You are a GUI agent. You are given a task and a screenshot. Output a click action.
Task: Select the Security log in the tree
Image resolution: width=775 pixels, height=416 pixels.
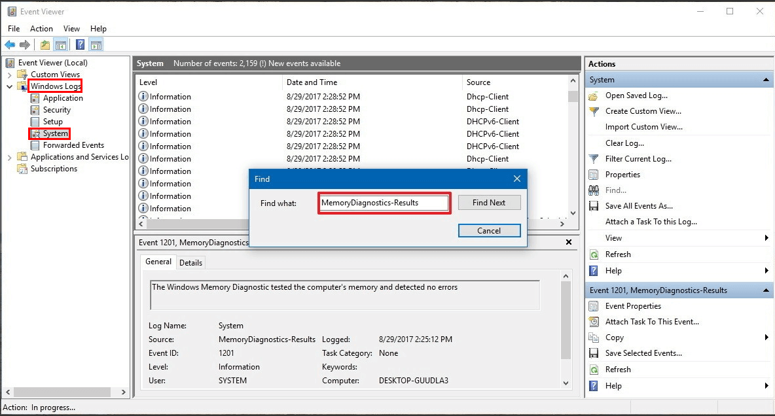click(x=56, y=110)
